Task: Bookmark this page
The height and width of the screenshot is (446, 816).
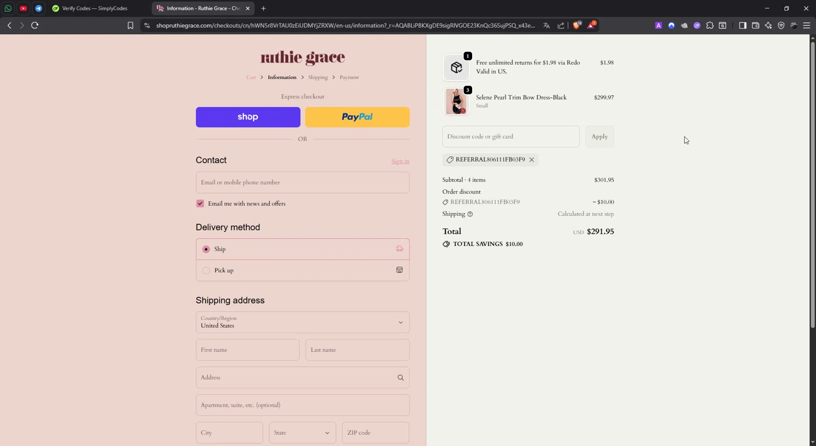Action: (130, 25)
